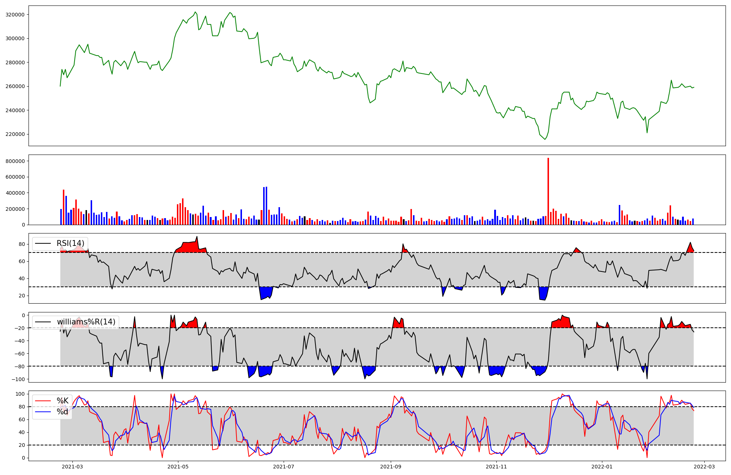This screenshot has width=731, height=475.
Task: Click the 2022-03 x-axis date label
Action: [704, 467]
